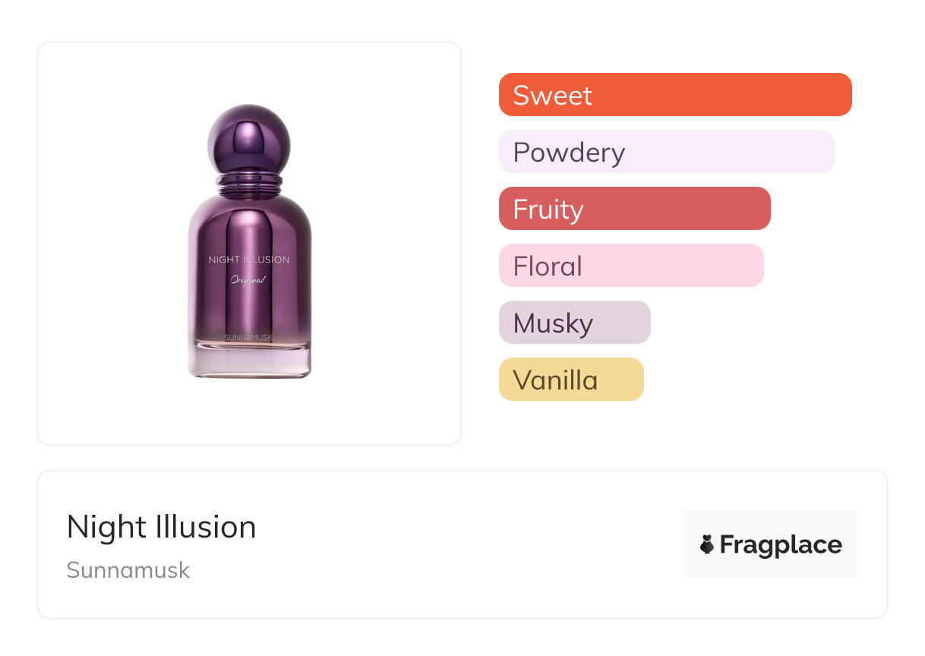Click the round purple bottle cap

pyautogui.click(x=249, y=140)
